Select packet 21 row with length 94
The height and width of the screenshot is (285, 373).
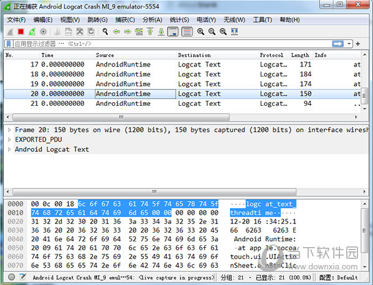pyautogui.click(x=182, y=103)
